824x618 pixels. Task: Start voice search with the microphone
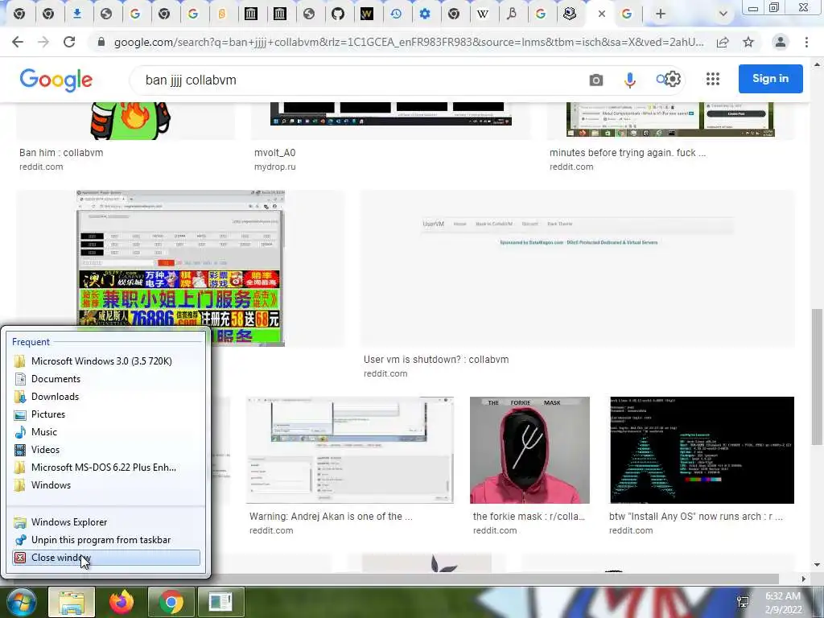point(629,80)
